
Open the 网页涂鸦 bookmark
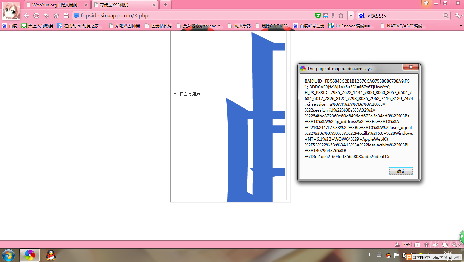tap(239, 26)
